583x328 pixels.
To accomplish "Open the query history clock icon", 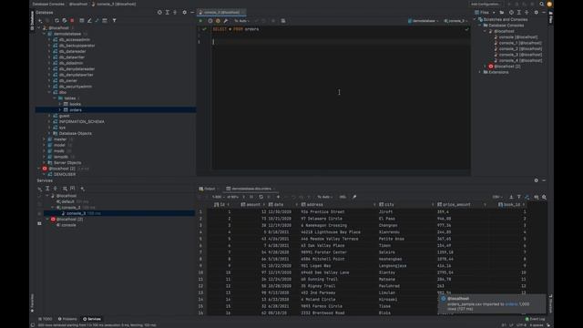I will (x=210, y=21).
